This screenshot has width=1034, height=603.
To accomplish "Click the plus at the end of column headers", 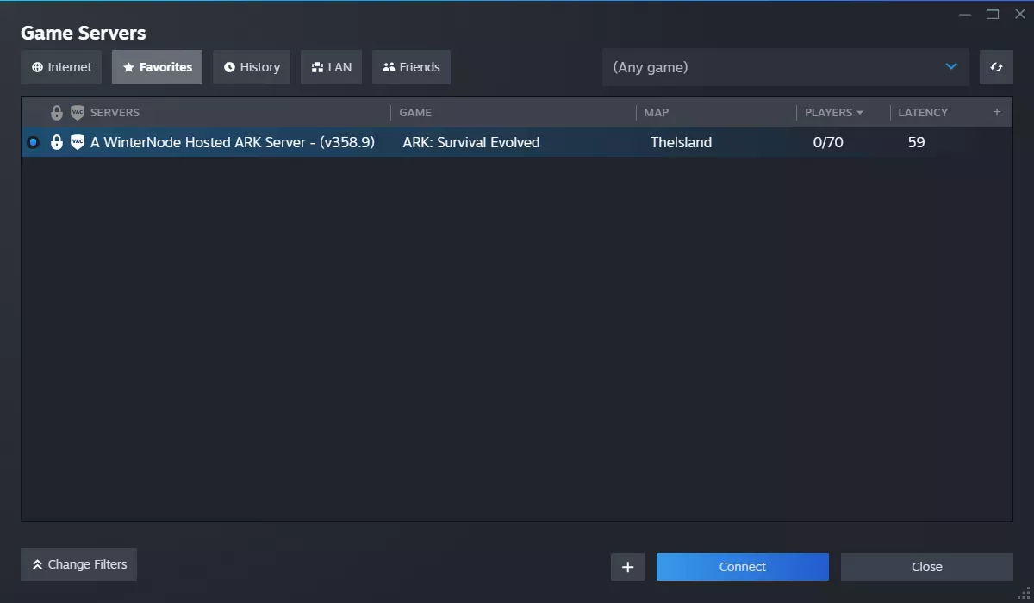I will [996, 112].
